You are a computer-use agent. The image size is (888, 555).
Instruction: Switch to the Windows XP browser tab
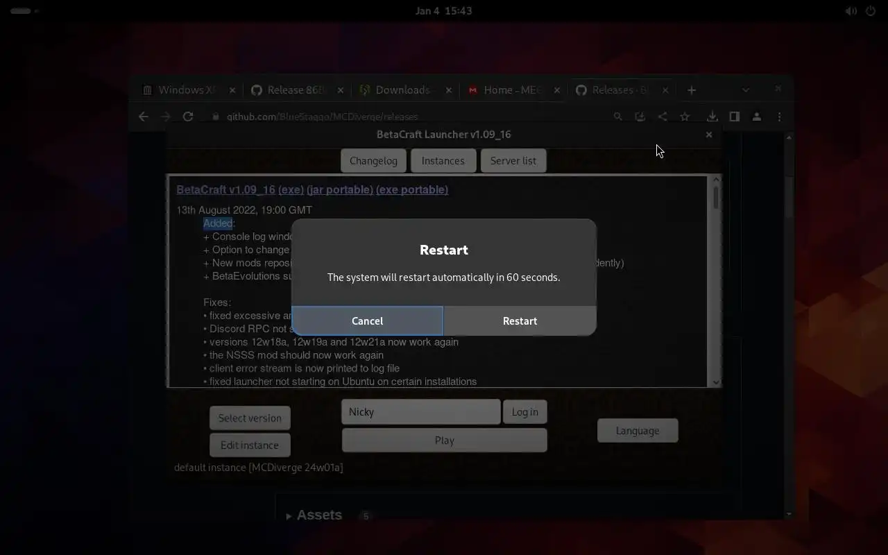[186, 89]
